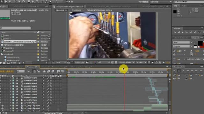Enable Draft 3D in timeline
This screenshot has height=114, width=204.
point(39,71)
